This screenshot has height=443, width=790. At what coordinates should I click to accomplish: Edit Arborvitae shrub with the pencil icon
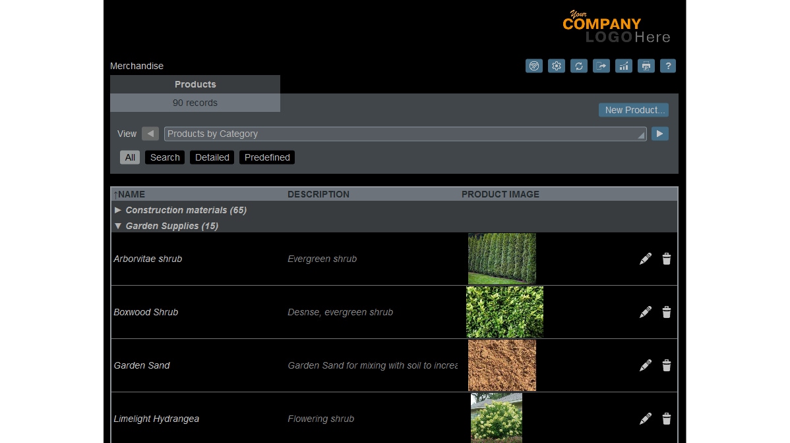click(x=646, y=259)
